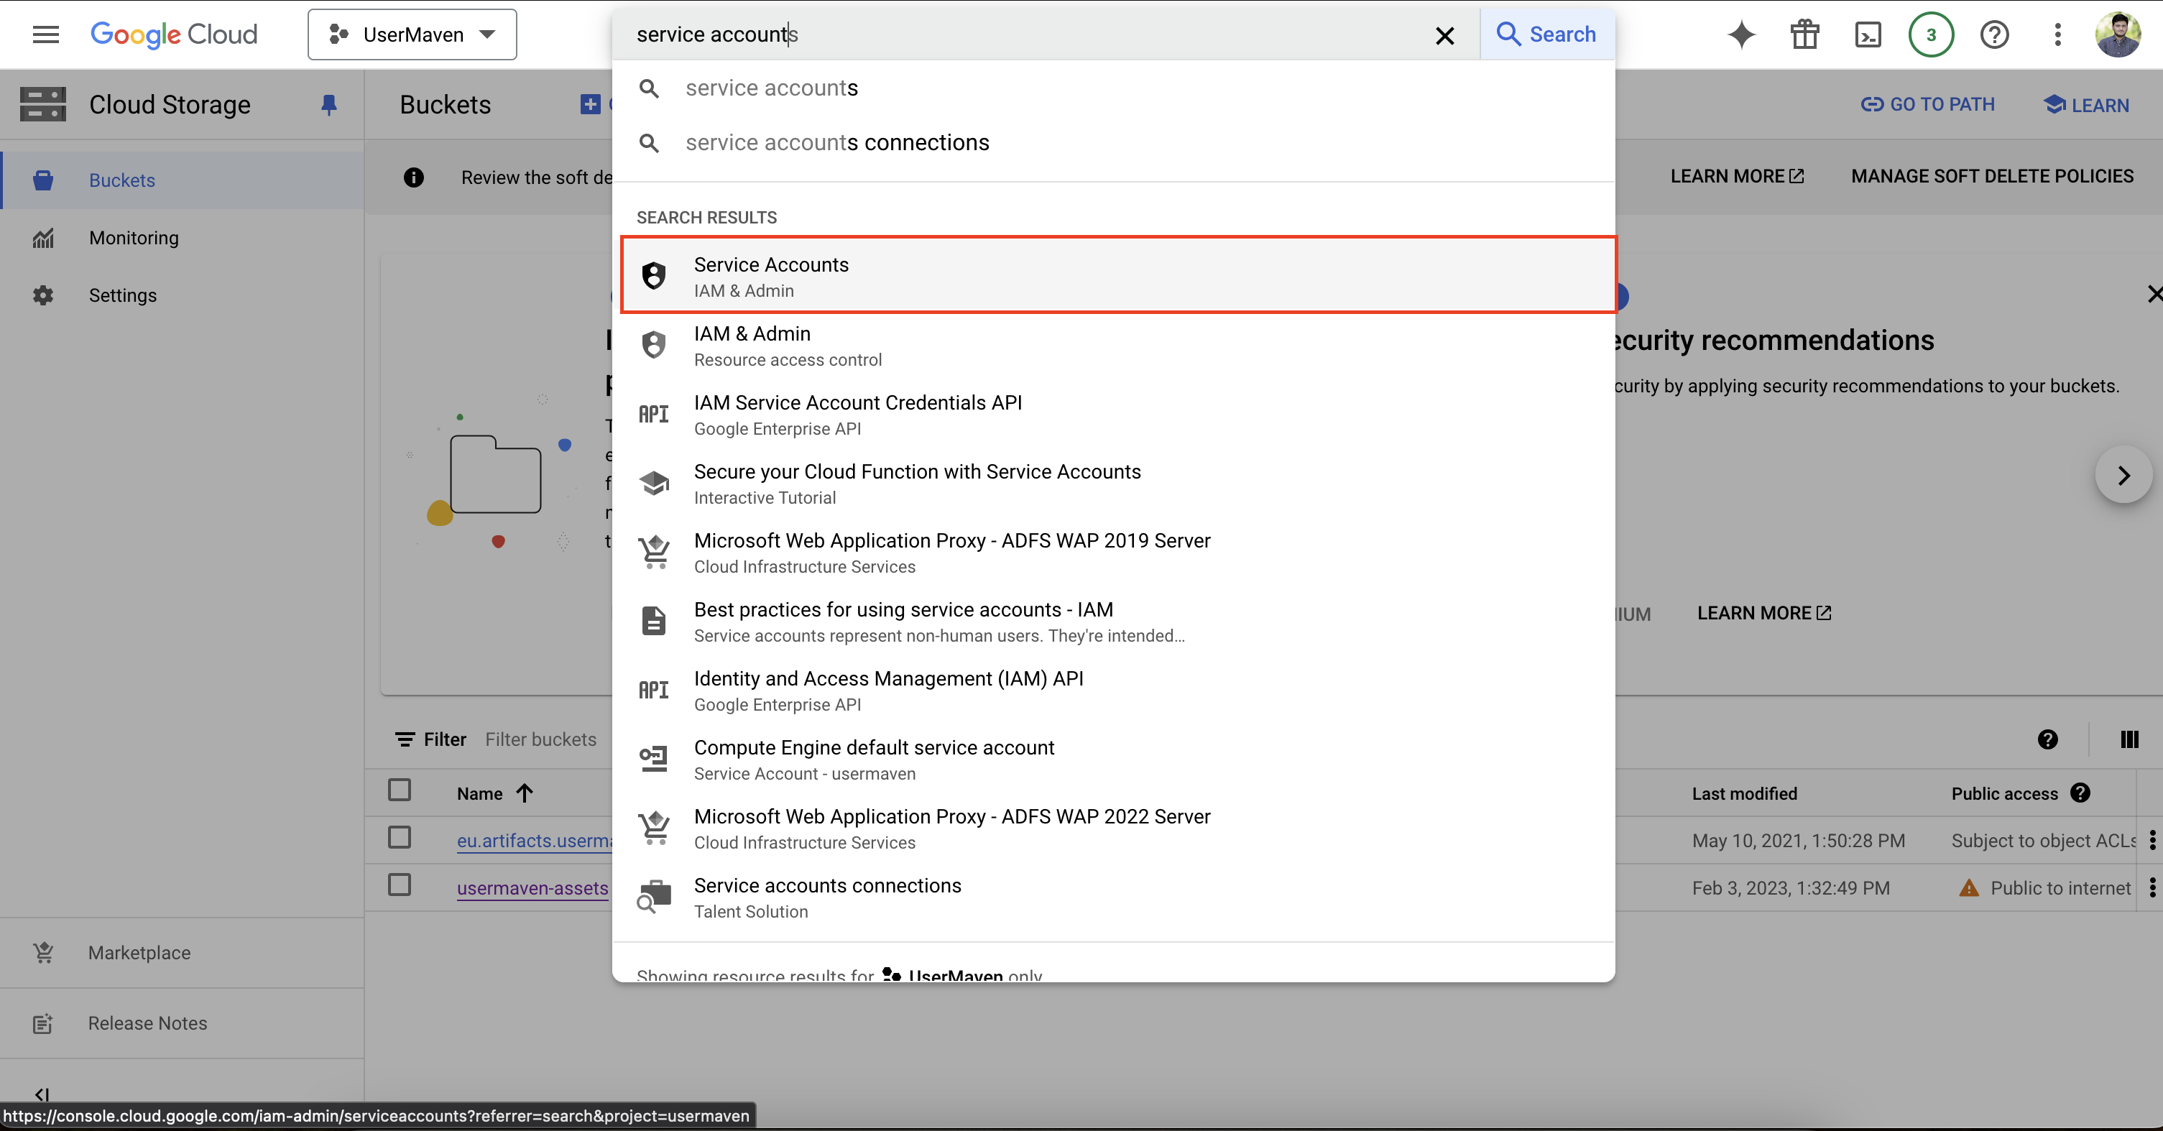
Task: Select the eu.artifacts bucket checkbox
Action: click(400, 838)
